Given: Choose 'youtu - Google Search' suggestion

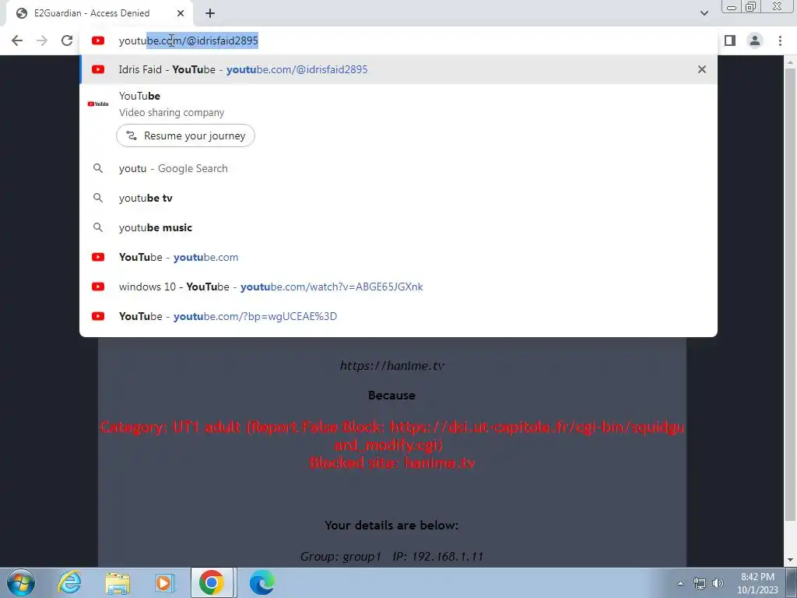Looking at the screenshot, I should [398, 168].
